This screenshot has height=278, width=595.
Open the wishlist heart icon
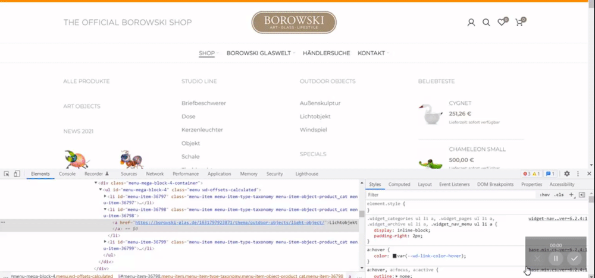[502, 22]
